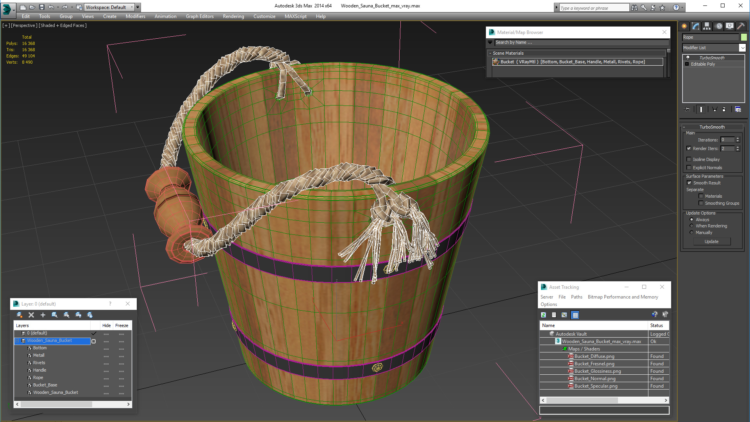Open the Modifier List dropdown
Image resolution: width=750 pixels, height=422 pixels.
pos(742,48)
